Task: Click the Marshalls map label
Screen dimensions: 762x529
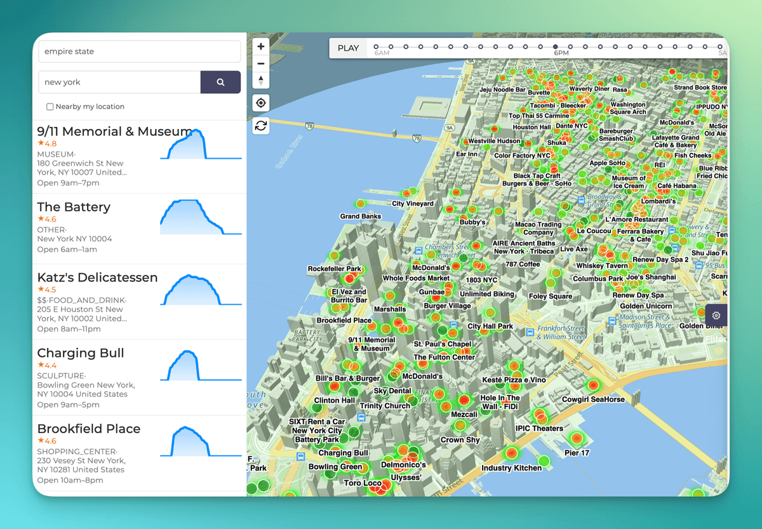Action: (390, 309)
